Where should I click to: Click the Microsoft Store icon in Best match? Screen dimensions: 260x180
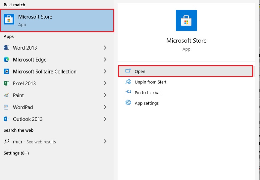pyautogui.click(x=9, y=19)
